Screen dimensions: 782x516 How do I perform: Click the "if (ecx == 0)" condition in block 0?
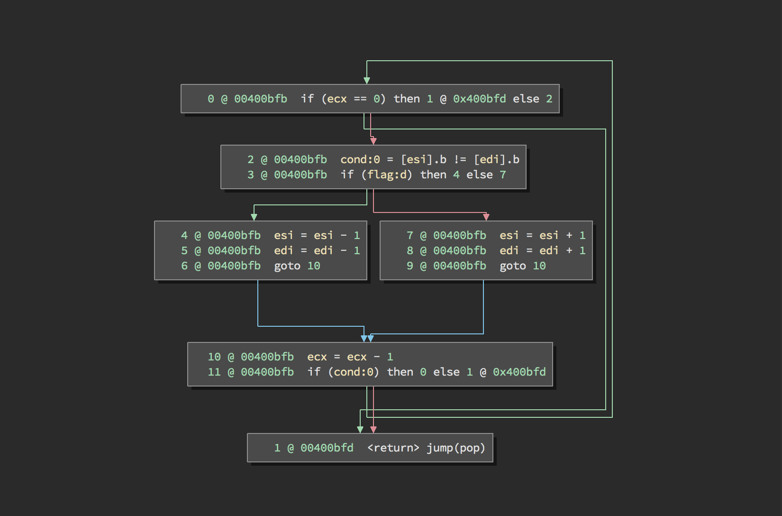[343, 99]
